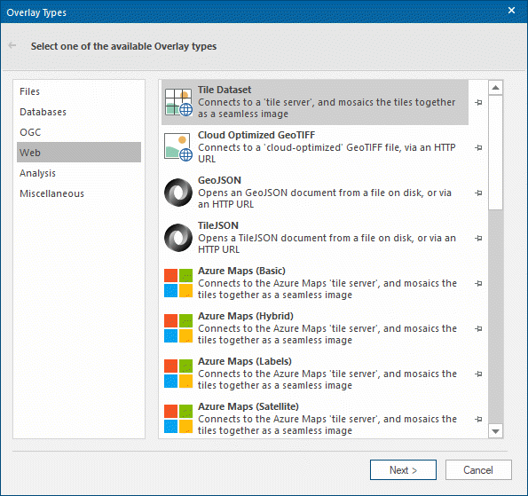
Task: Select the TileJSON logo icon
Action: [x=178, y=238]
